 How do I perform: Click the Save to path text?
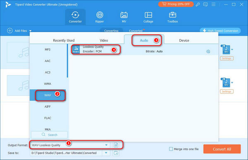pyautogui.click(x=64, y=153)
